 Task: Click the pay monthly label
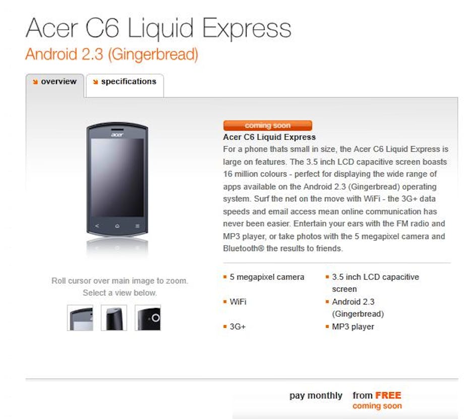click(316, 396)
